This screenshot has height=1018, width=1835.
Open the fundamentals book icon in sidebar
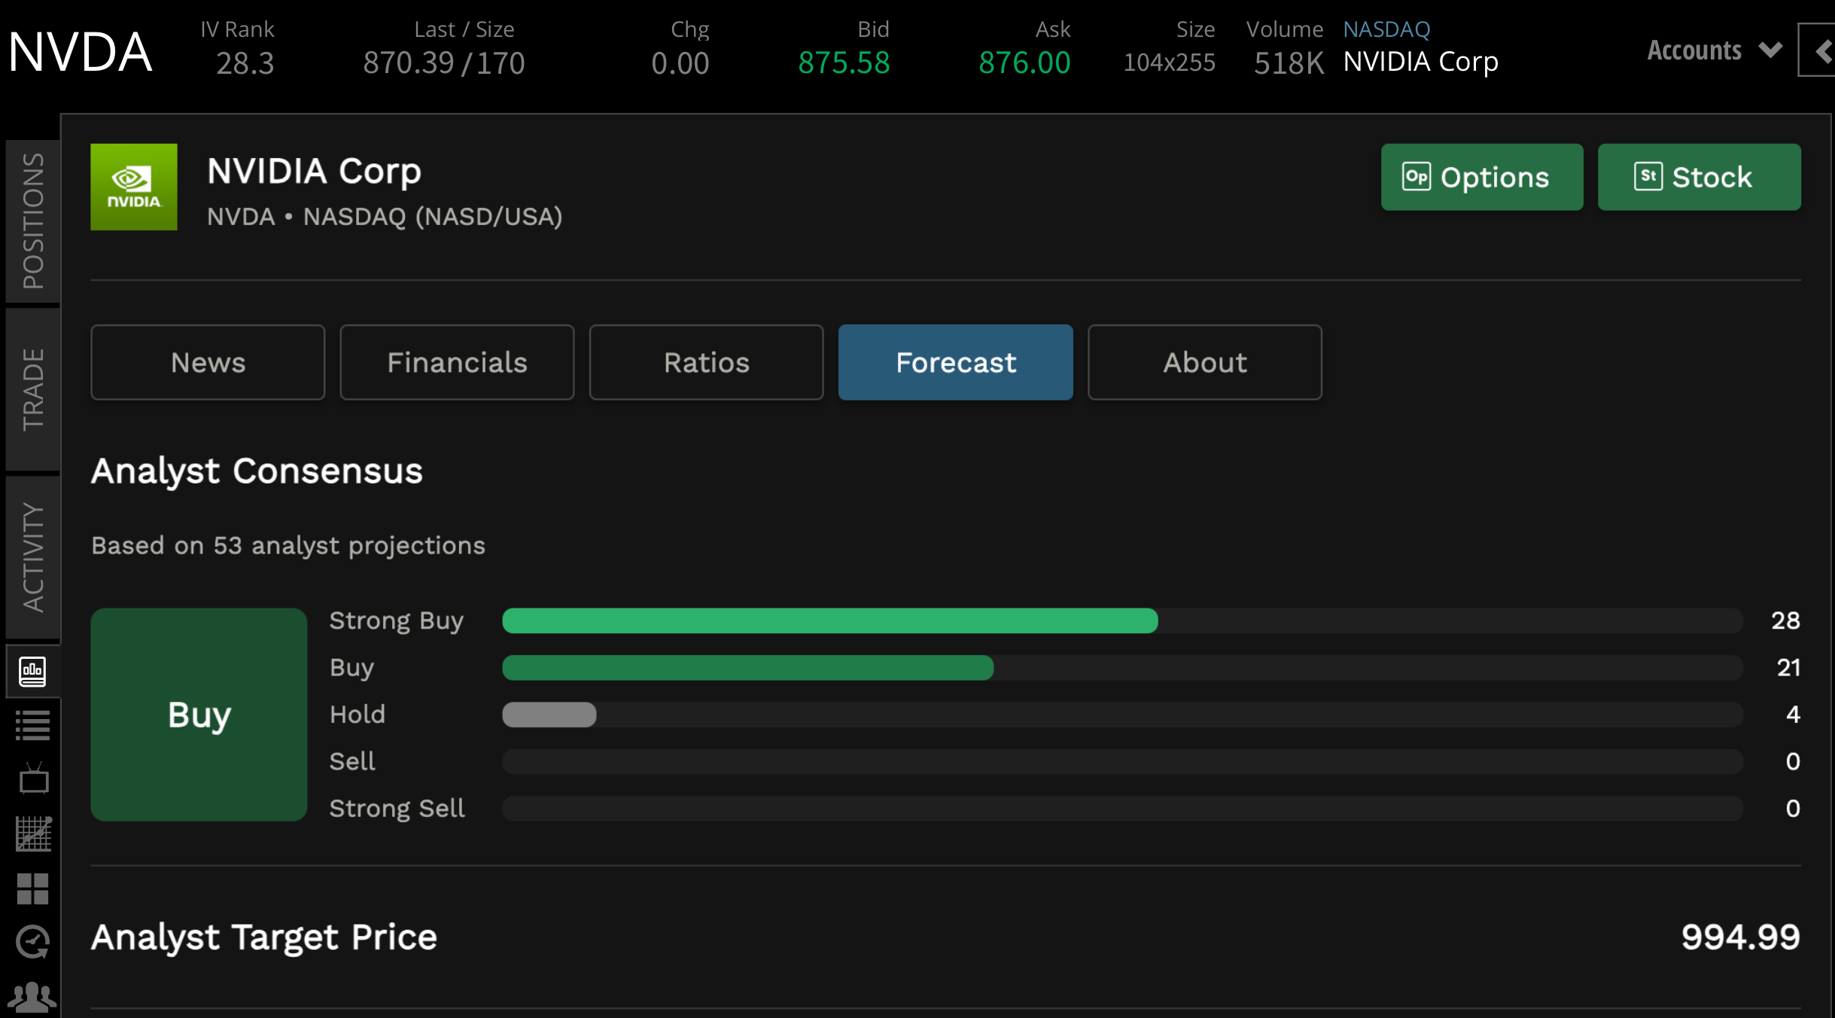click(33, 671)
